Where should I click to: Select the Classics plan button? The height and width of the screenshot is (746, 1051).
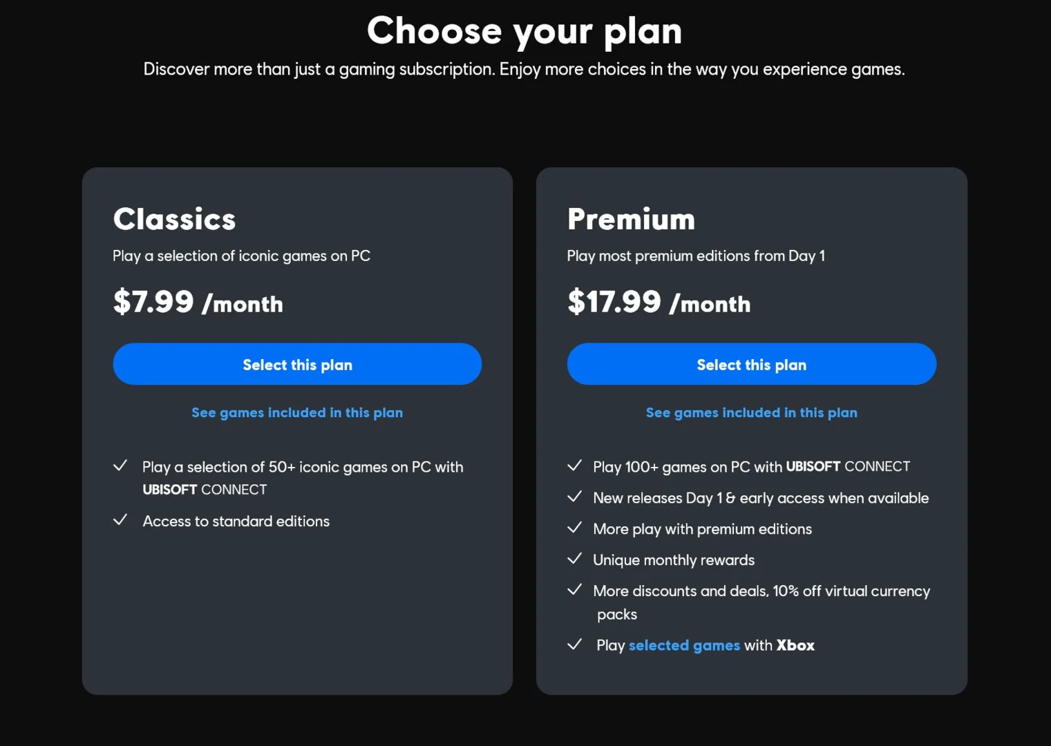[297, 364]
